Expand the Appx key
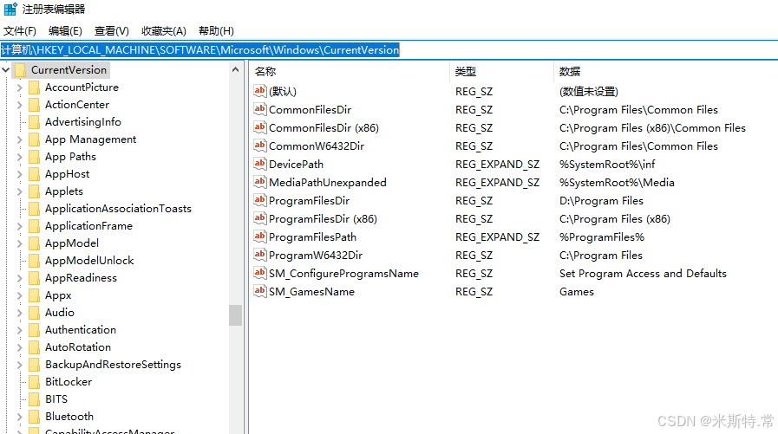 click(20, 295)
